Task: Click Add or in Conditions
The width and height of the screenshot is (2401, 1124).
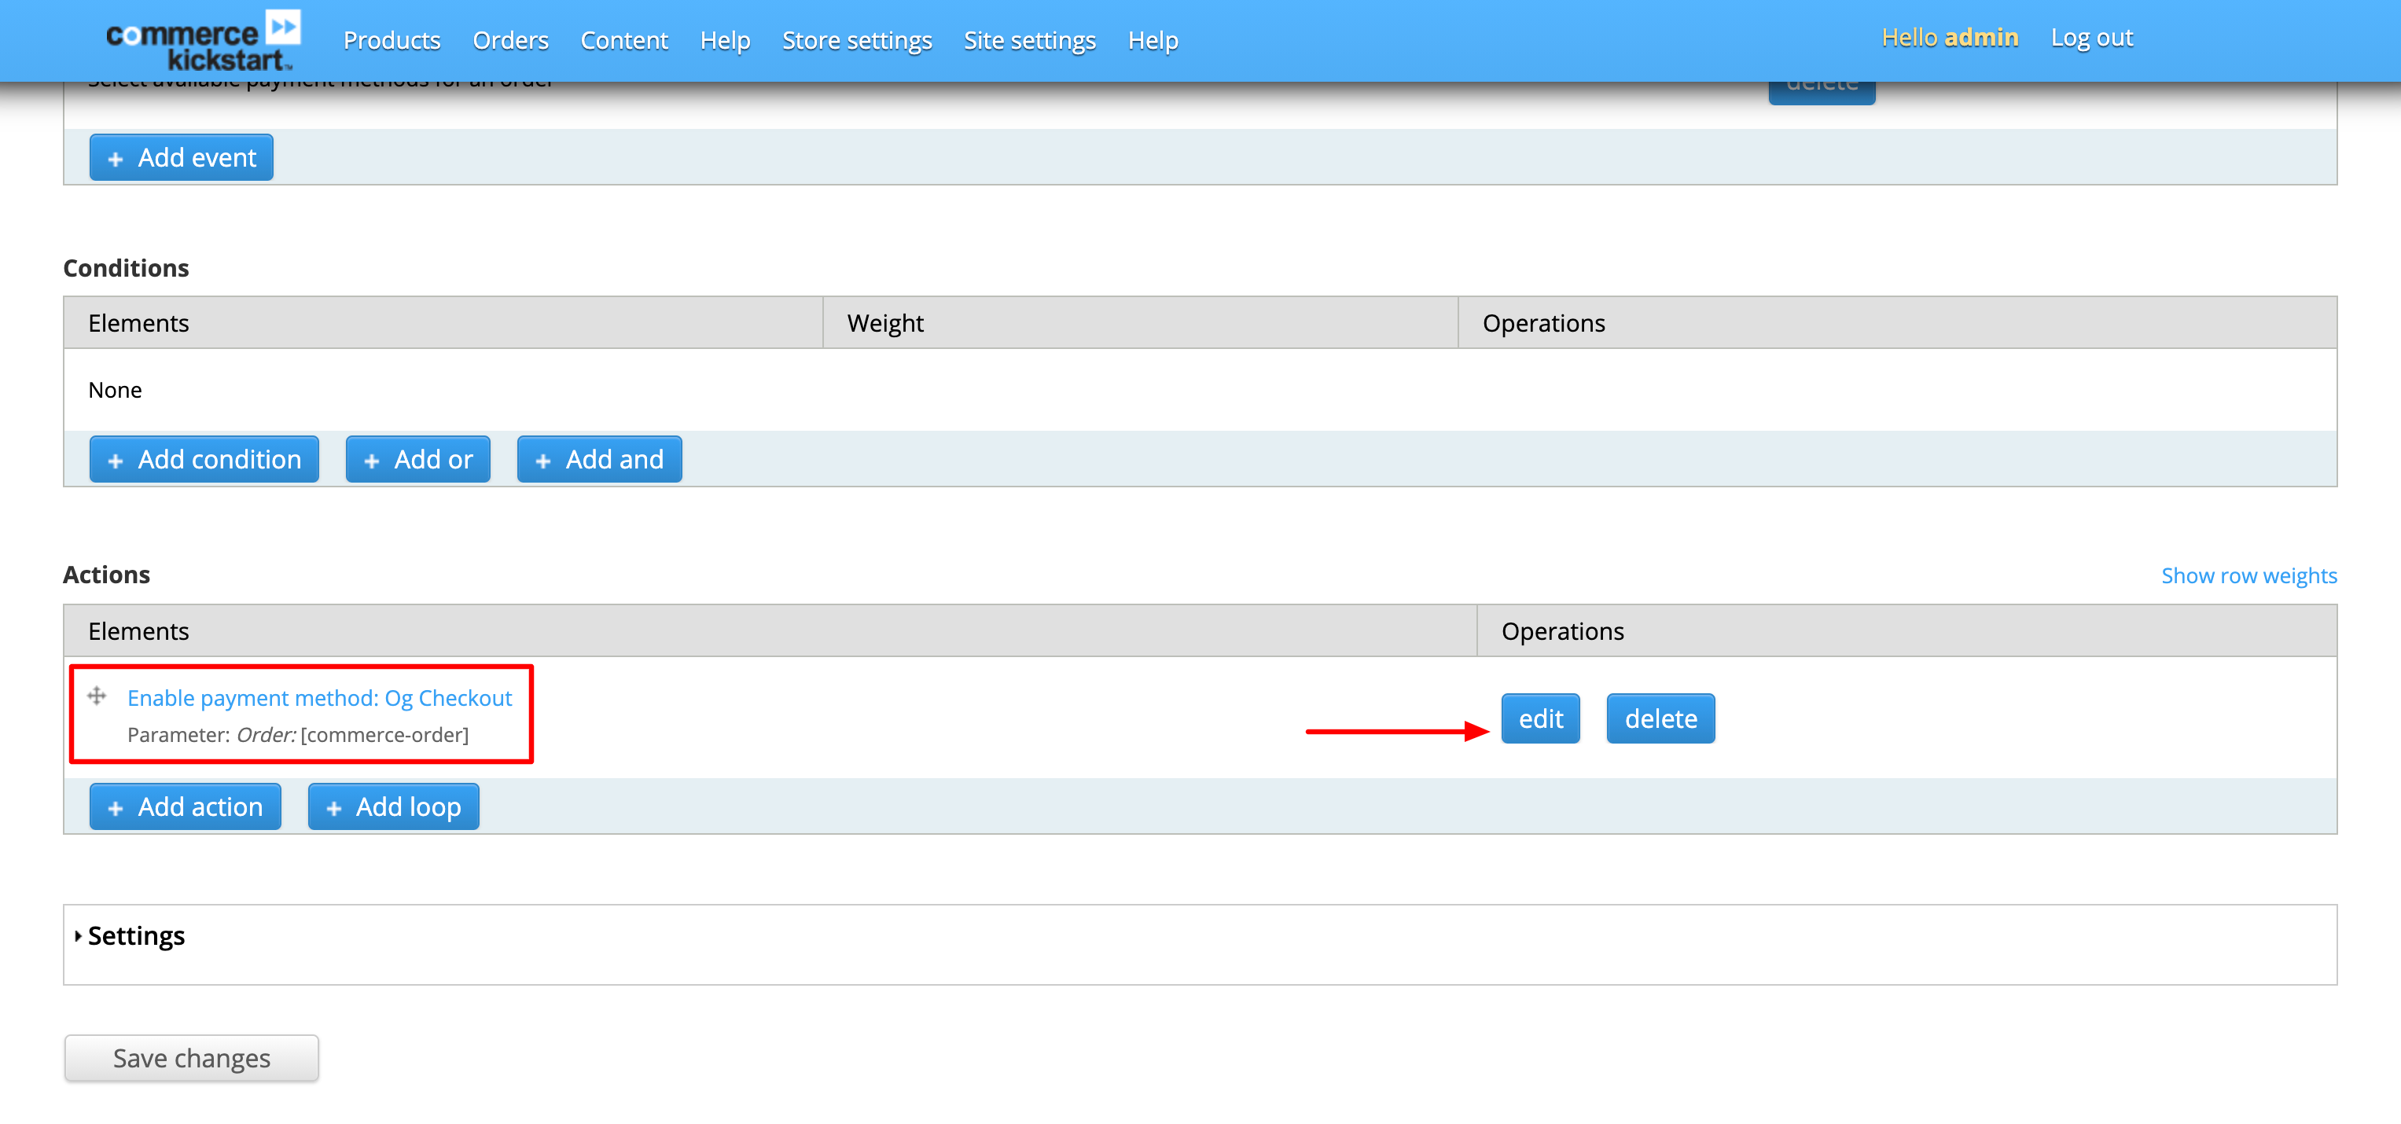Action: pyautogui.click(x=417, y=460)
